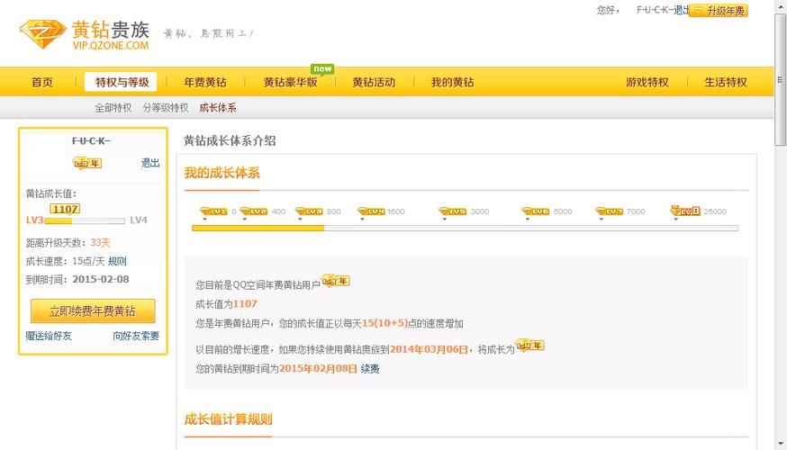
Task: Click the LV7 diamond level badge
Action: pos(610,211)
